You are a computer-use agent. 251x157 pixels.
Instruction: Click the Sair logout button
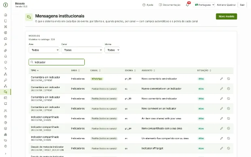[242, 5]
